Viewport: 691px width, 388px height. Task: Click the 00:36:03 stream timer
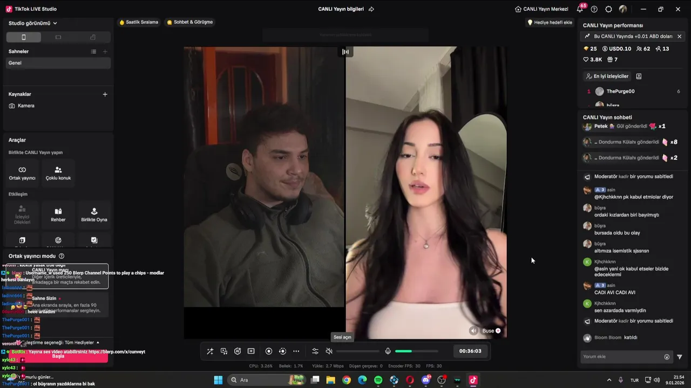[x=470, y=351]
